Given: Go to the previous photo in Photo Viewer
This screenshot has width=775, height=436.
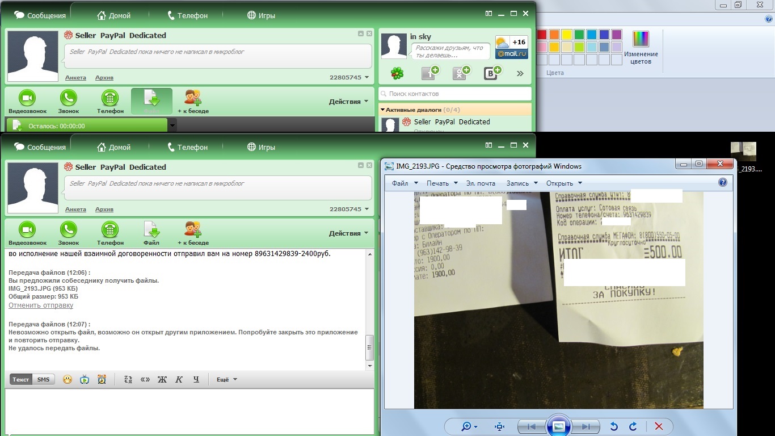Looking at the screenshot, I should coord(532,426).
